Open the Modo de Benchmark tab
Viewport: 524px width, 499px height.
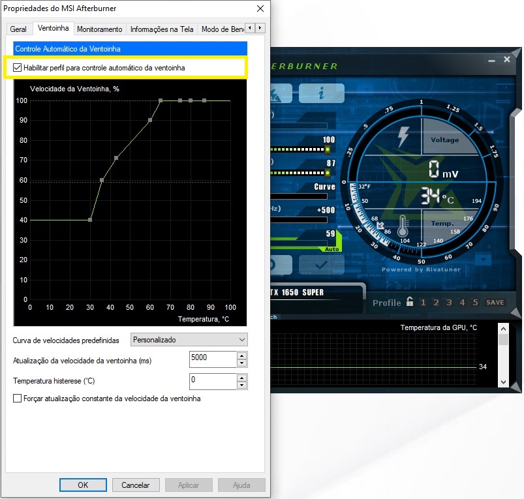pyautogui.click(x=222, y=29)
